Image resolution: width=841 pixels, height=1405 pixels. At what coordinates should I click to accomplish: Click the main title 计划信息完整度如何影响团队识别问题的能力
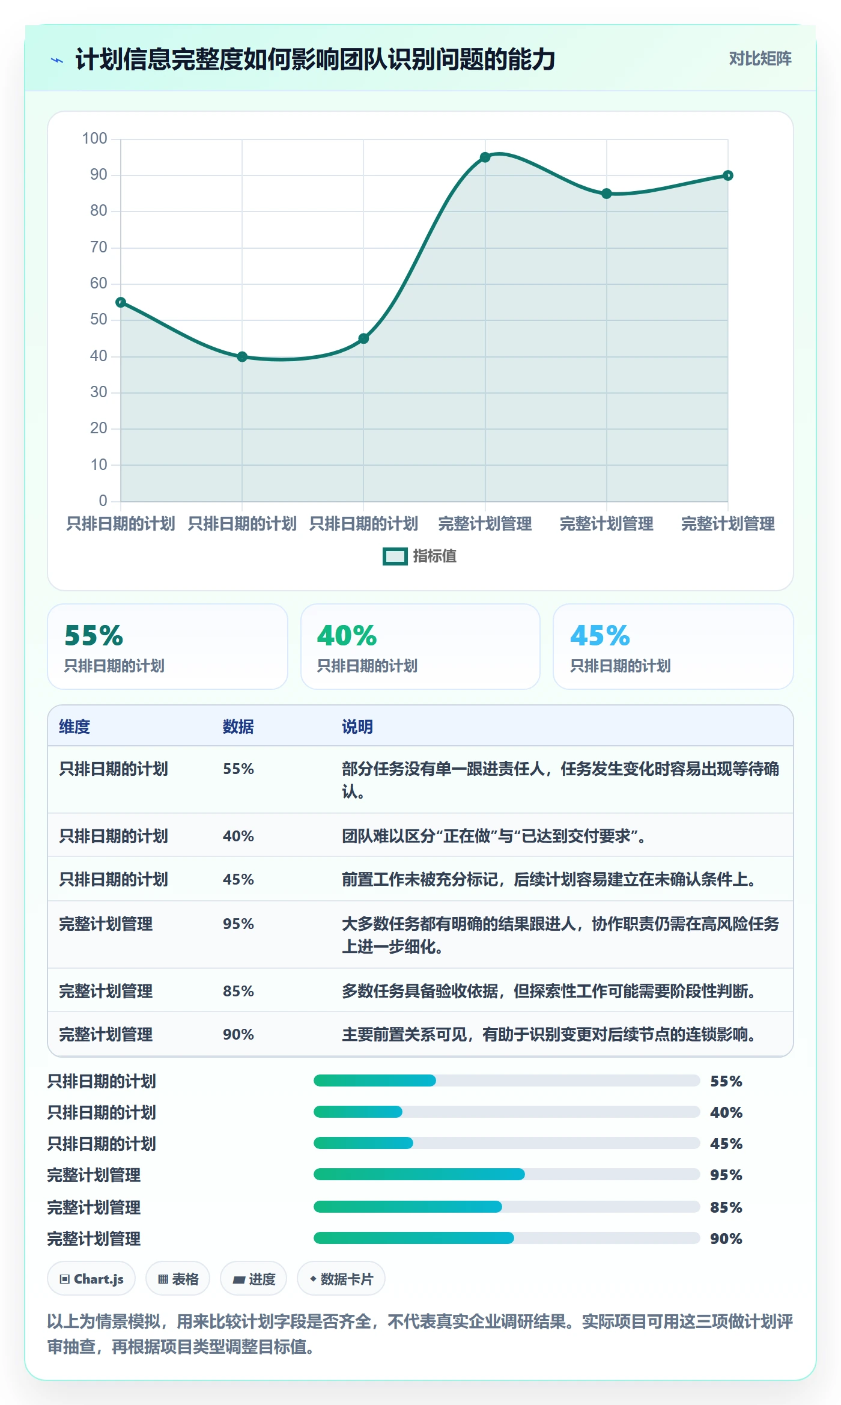(x=315, y=59)
